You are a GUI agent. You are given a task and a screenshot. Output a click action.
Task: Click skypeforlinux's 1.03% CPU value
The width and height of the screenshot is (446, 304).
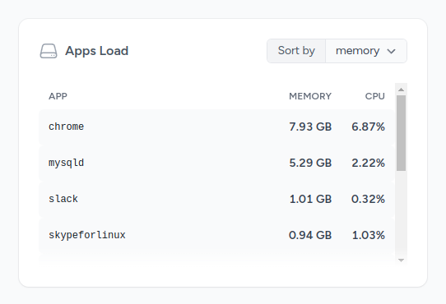click(x=369, y=235)
